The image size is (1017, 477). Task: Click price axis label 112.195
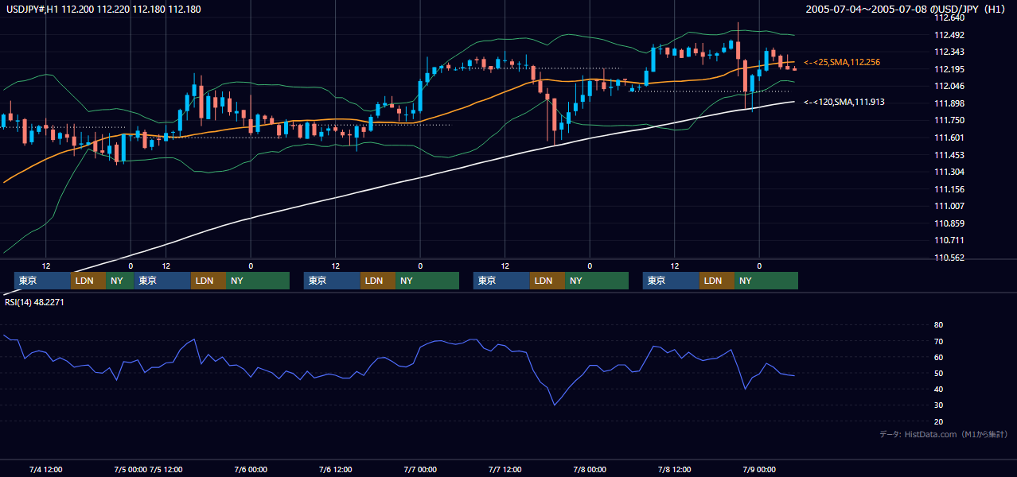click(949, 69)
